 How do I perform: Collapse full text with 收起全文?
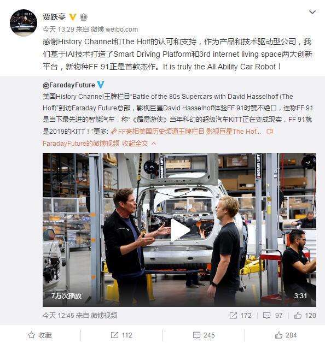(139, 144)
